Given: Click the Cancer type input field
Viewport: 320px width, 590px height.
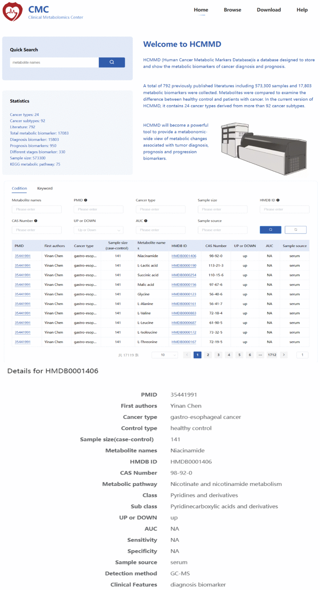Looking at the screenshot, I should (160, 209).
